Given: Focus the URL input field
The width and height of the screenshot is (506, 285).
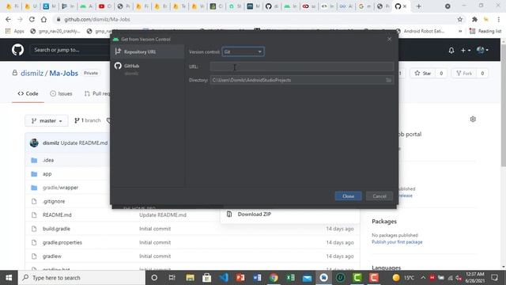Looking at the screenshot, I should point(302,66).
